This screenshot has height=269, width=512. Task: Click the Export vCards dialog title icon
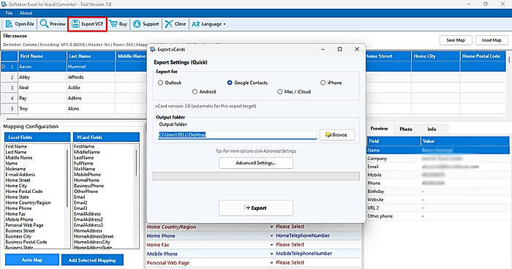[x=152, y=49]
